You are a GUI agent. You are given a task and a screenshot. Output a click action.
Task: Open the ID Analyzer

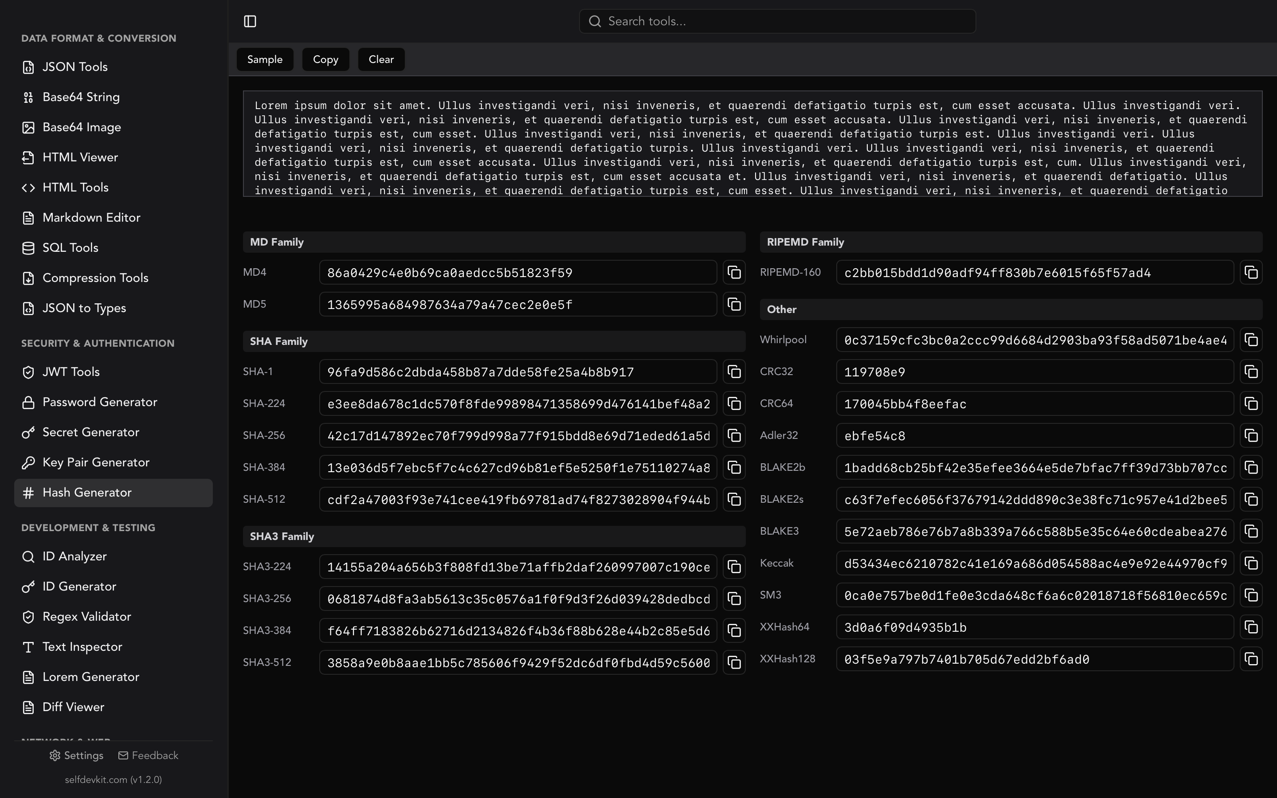point(114,556)
